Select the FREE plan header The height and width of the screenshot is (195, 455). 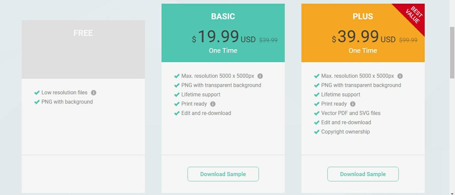83,33
